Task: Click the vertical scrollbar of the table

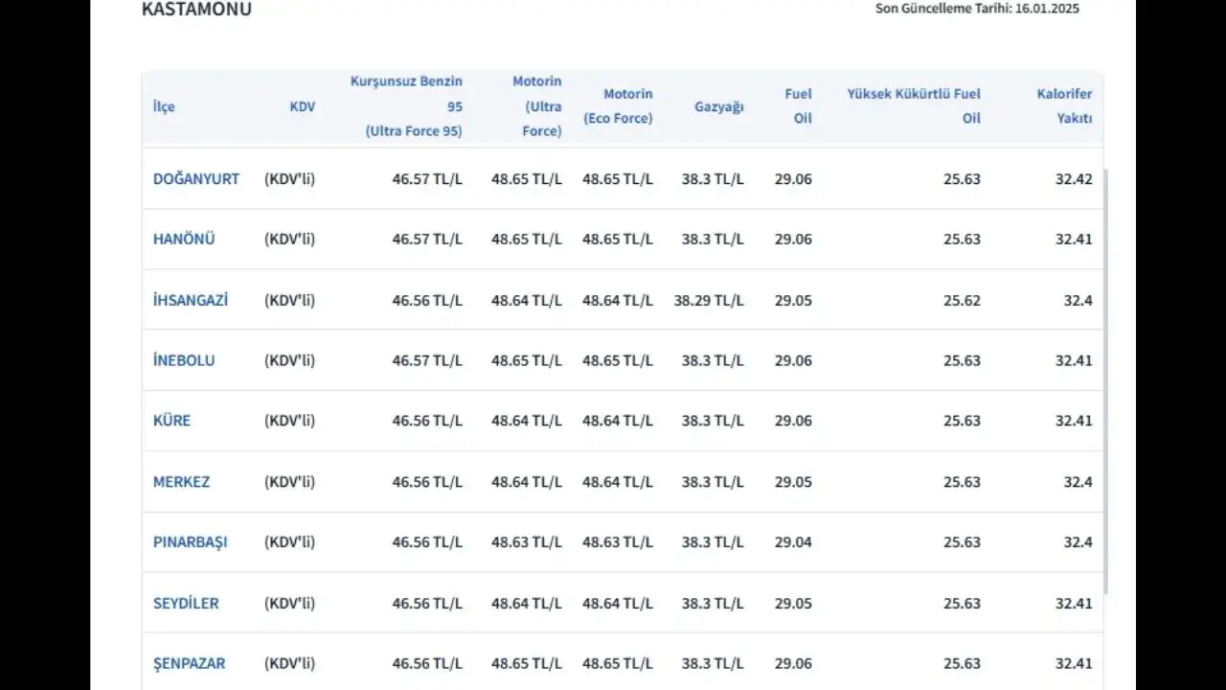Action: pos(1106,381)
